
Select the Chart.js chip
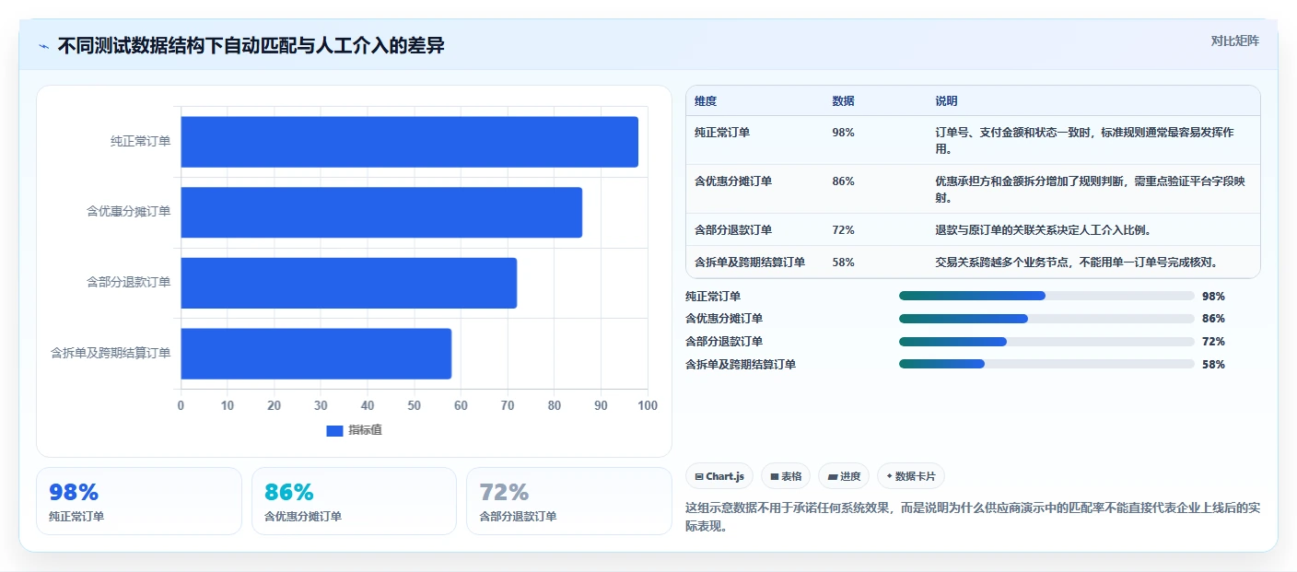pyautogui.click(x=719, y=476)
